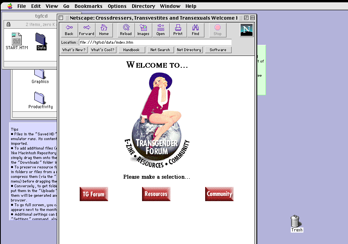Click the Net Directory button
Screen dimensions: 348x244
pos(189,50)
